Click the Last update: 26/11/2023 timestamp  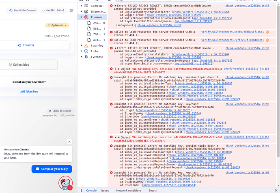pyautogui.click(x=58, y=116)
